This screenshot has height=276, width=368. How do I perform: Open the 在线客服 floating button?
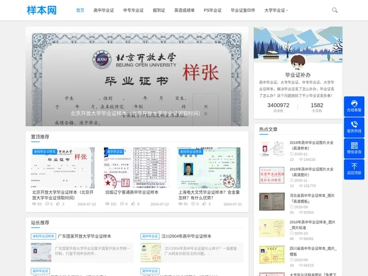click(x=354, y=106)
